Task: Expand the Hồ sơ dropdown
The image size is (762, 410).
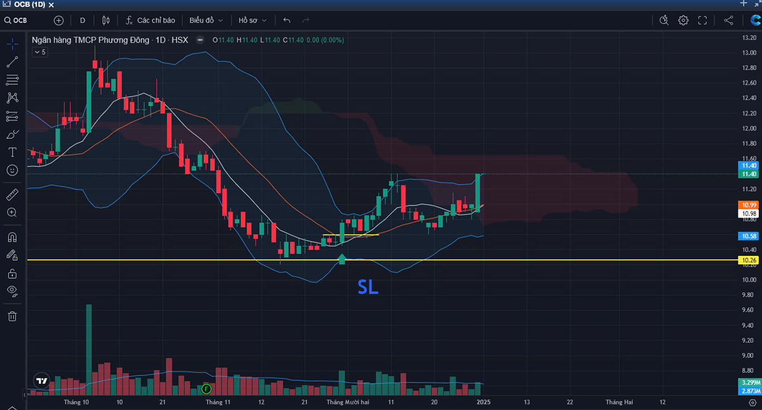Action: 252,20
